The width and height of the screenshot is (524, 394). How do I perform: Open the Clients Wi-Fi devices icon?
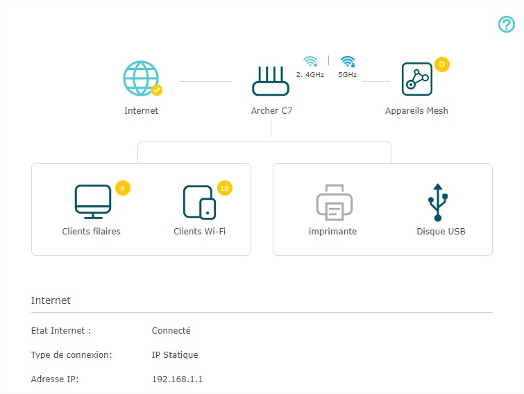pos(199,203)
